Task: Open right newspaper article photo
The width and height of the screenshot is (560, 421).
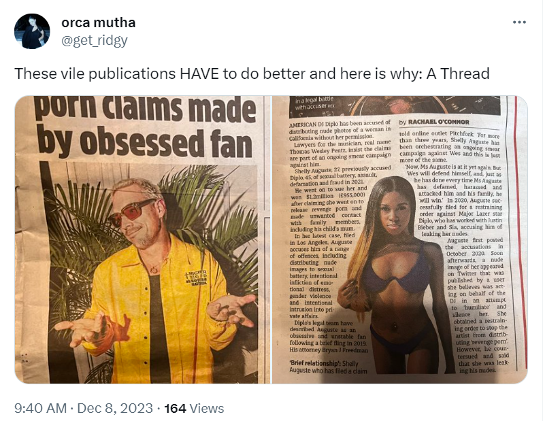Action: [400, 239]
